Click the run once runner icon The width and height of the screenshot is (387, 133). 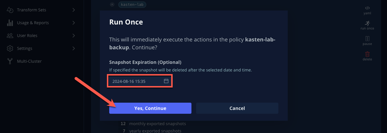[x=367, y=23]
